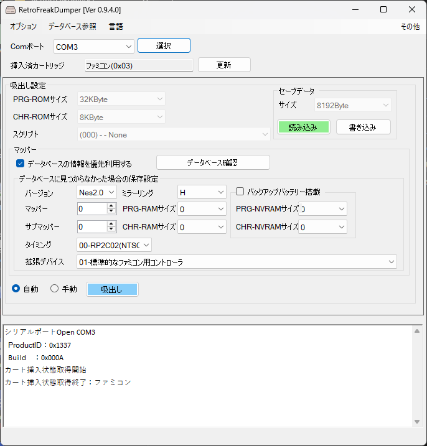Maximize the RetroFreakDumper window
Viewport: 427px width, 446px height.
pos(383,10)
